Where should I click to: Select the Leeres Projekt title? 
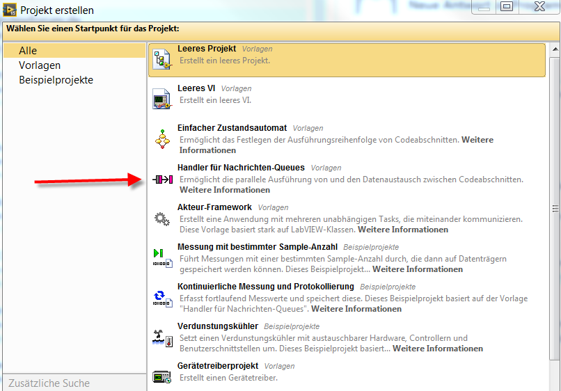coord(207,49)
